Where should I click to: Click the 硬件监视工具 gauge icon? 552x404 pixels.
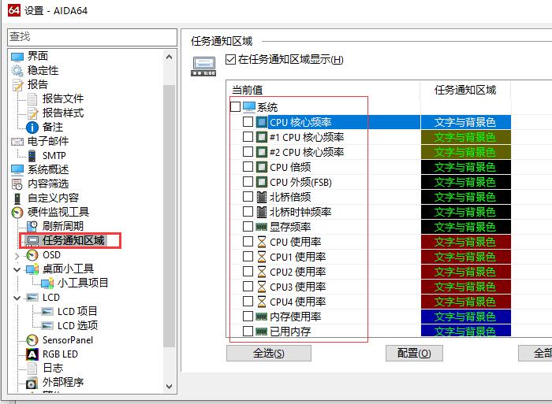[17, 213]
